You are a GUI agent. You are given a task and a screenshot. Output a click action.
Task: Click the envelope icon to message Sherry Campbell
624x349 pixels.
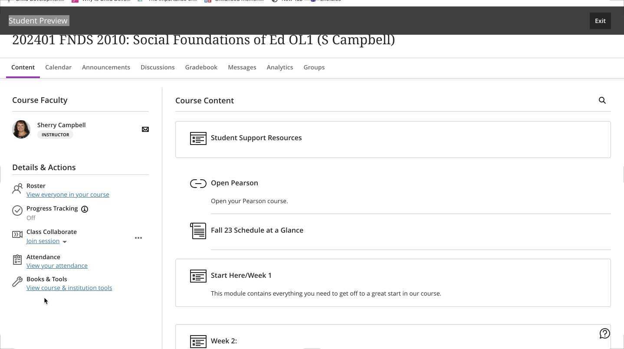pyautogui.click(x=145, y=129)
